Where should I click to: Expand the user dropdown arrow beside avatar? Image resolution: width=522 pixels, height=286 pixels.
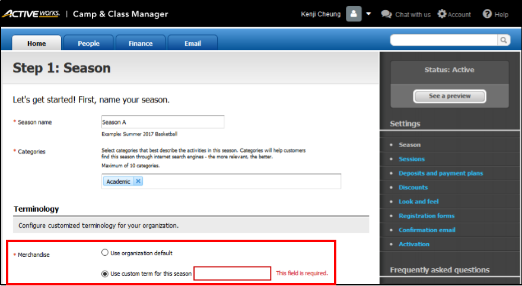[x=369, y=14]
